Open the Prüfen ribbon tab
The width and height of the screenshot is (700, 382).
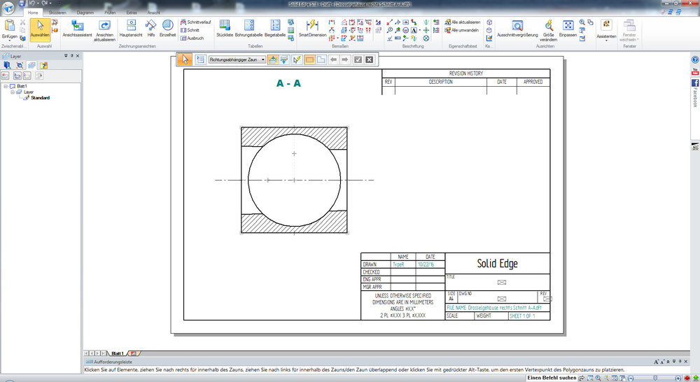pos(109,13)
